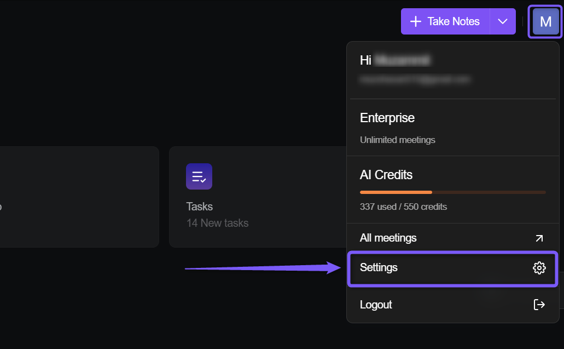Click the All meetings arrow icon
Image resolution: width=564 pixels, height=349 pixels.
tap(539, 238)
